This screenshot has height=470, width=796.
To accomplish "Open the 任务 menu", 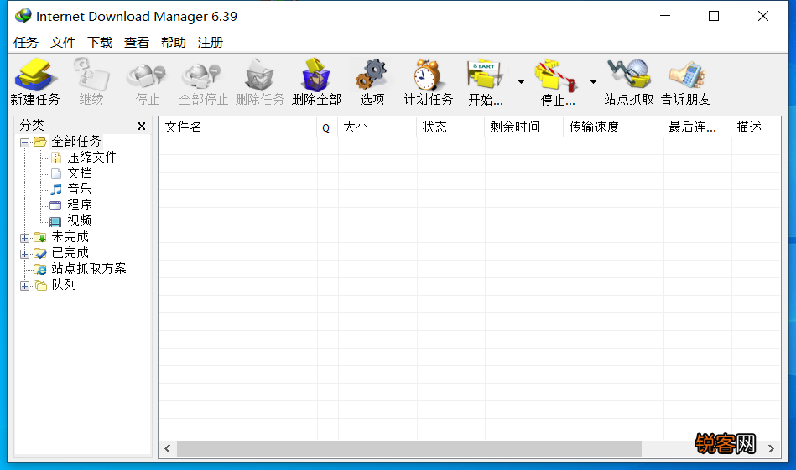I will click(26, 43).
